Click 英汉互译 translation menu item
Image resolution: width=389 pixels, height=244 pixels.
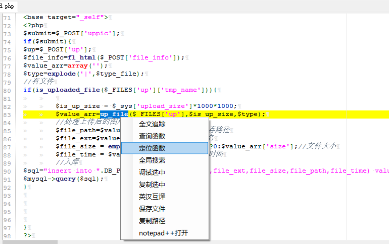point(152,197)
